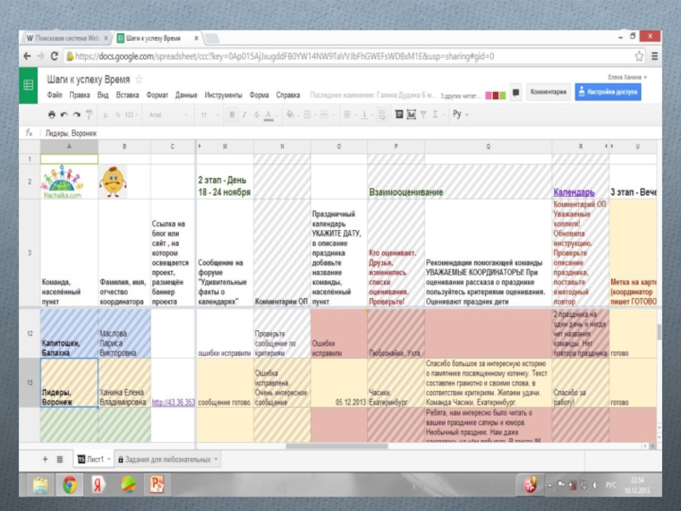
Task: Click the Print icon in the toolbar
Action: (x=52, y=114)
